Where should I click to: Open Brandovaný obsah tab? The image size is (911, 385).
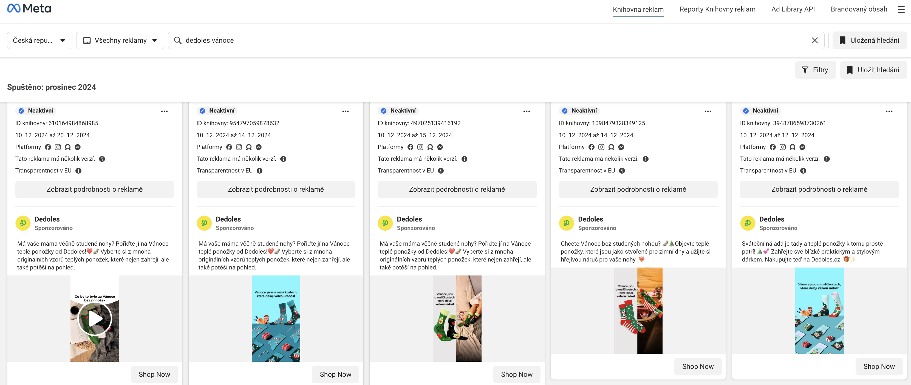click(x=859, y=9)
